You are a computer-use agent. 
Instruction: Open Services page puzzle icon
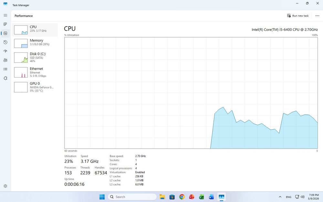click(5, 78)
